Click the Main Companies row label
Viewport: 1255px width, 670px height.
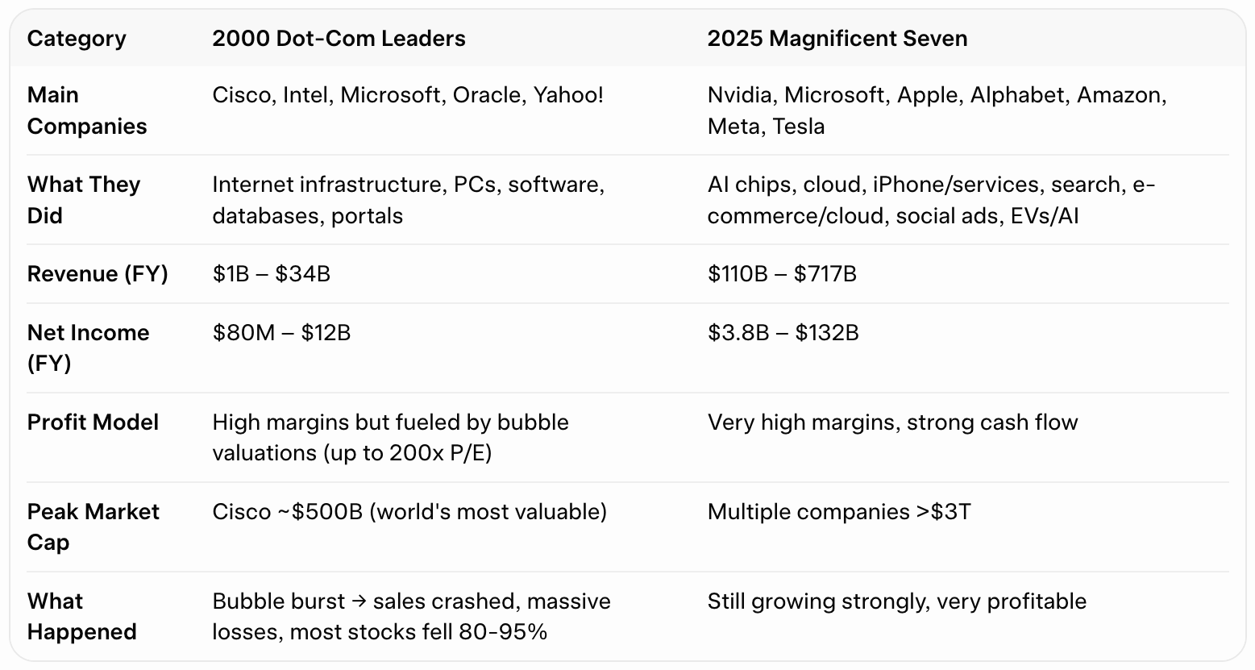pyautogui.click(x=87, y=110)
